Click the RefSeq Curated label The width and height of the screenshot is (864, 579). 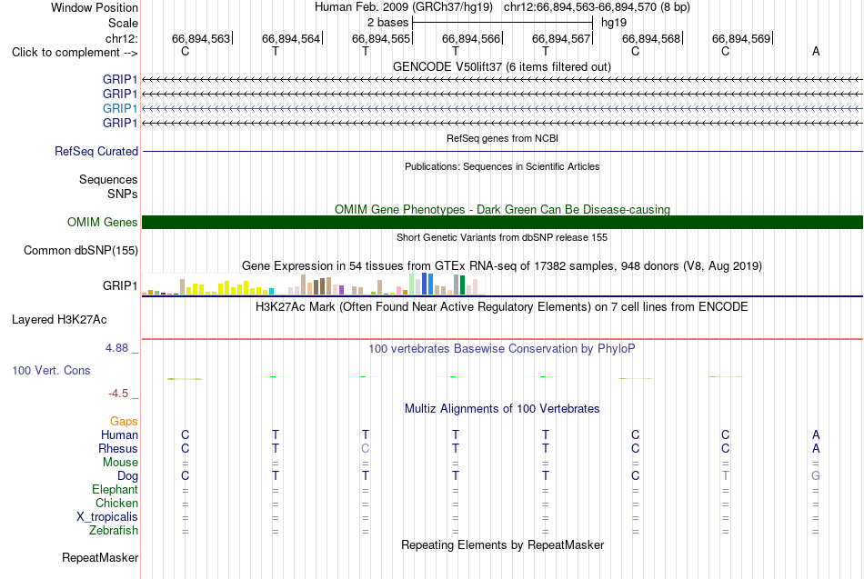[95, 152]
